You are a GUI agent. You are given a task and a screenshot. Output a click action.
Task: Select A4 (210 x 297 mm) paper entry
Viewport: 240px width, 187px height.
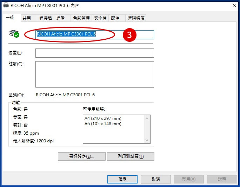[x=103, y=118]
